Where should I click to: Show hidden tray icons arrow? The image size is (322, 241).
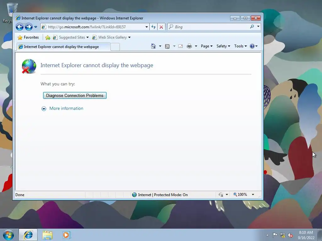[x=267, y=235]
